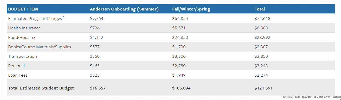This screenshot has height=100, width=341.
Task: Select the Anderson Onboarding (Summer) header
Action: [124, 9]
